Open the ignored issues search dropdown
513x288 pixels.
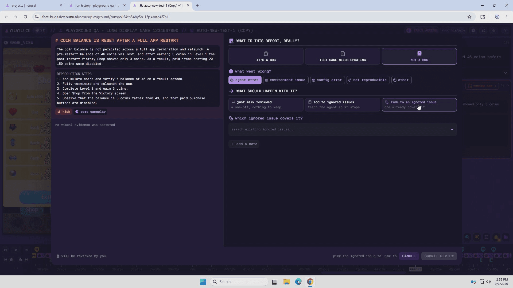[x=343, y=129]
